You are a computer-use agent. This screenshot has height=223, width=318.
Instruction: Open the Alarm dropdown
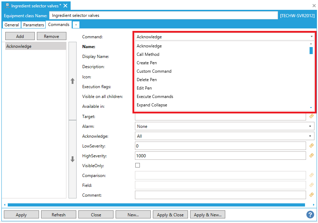point(224,126)
